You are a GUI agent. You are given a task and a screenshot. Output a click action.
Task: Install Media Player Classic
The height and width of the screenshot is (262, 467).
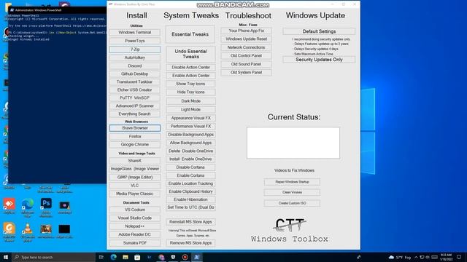(x=135, y=194)
